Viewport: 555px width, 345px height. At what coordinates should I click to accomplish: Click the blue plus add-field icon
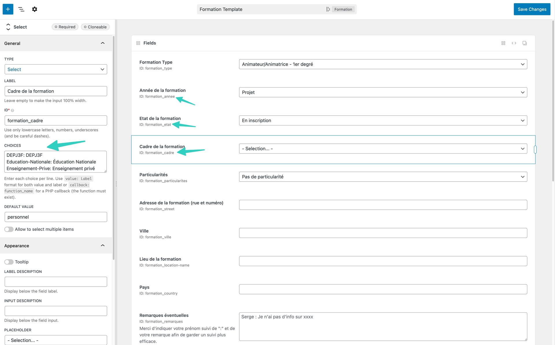pyautogui.click(x=8, y=9)
